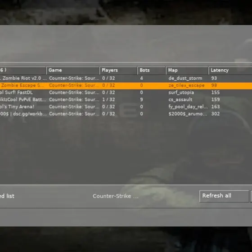The width and height of the screenshot is (252, 252).
Task: Select the Tiny Arena! server row
Action: coord(126,107)
